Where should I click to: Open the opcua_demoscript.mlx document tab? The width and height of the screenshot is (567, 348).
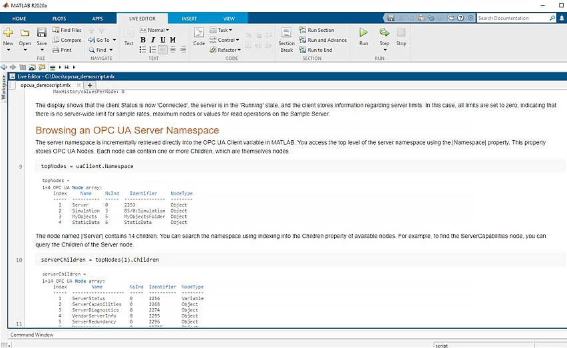pos(45,85)
